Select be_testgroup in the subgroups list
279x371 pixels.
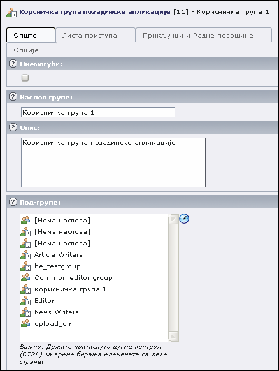[57, 266]
